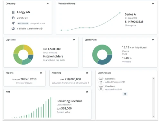Click the CHF 1,500,000 total invested value

click(52, 49)
